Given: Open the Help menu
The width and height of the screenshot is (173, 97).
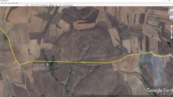Looking at the screenshot, I should click(x=16, y=3).
